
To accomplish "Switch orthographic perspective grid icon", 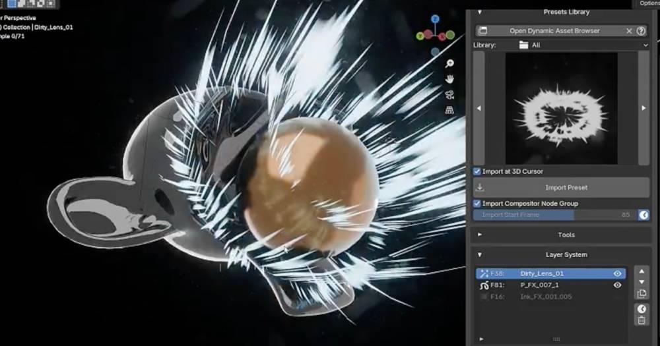I will (449, 110).
